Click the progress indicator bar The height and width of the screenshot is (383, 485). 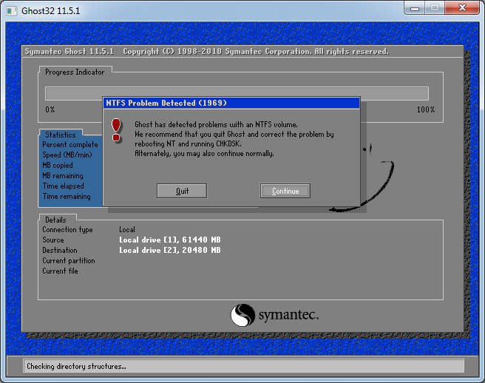[x=237, y=93]
